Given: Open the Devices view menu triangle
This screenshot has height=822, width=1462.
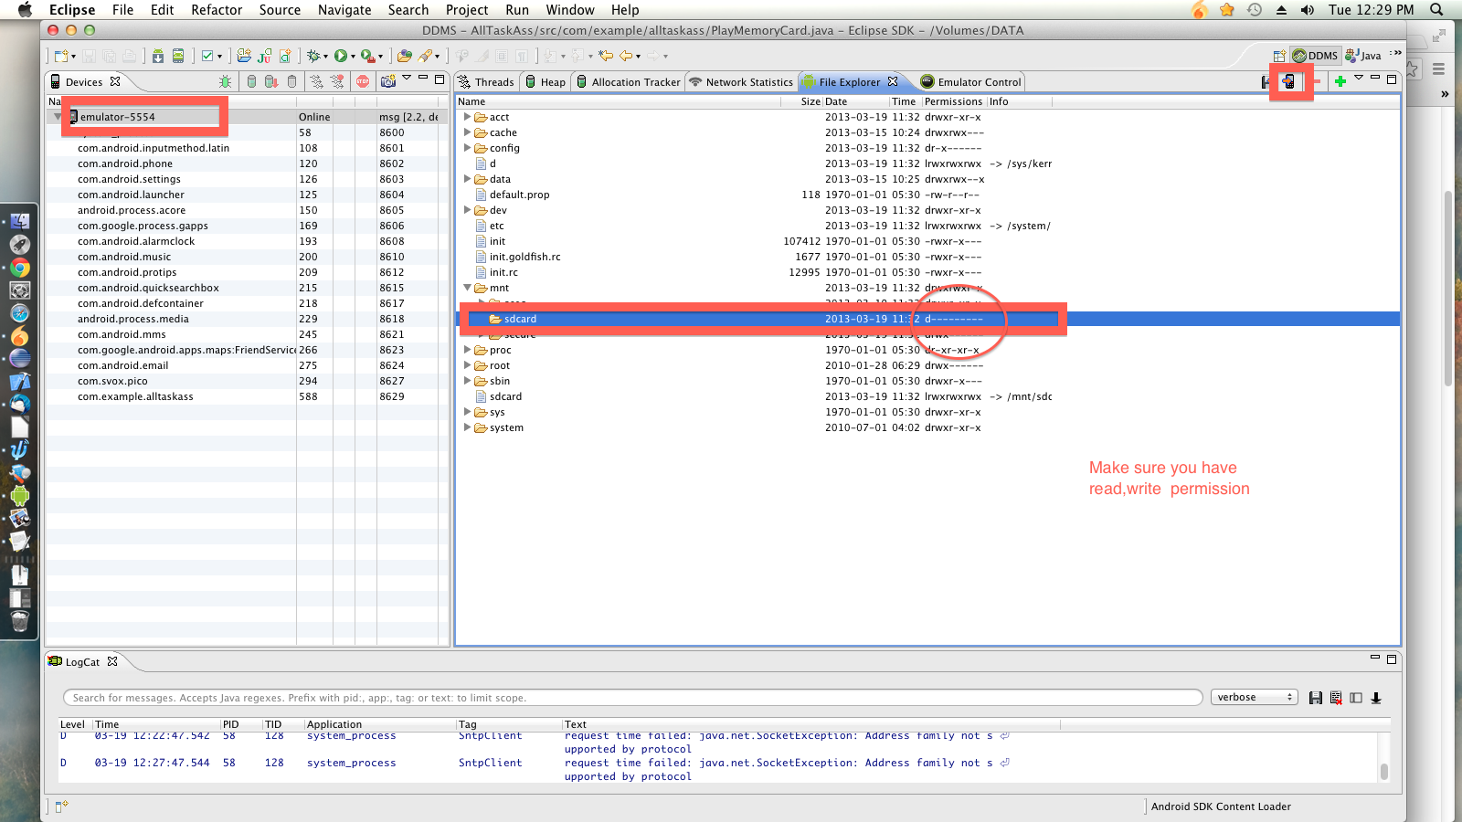Looking at the screenshot, I should point(407,79).
